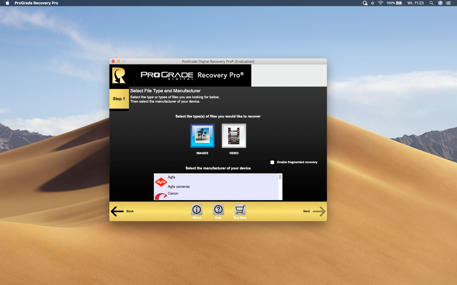Open Spotlight search icon in menu bar

[x=431, y=3]
